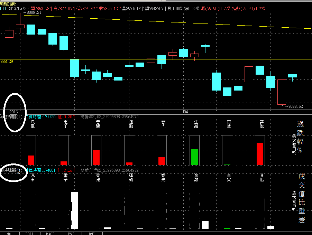The height and width of the screenshot is (235, 312).
Task: Select the green 金融 sector bar
Action: pos(194,157)
